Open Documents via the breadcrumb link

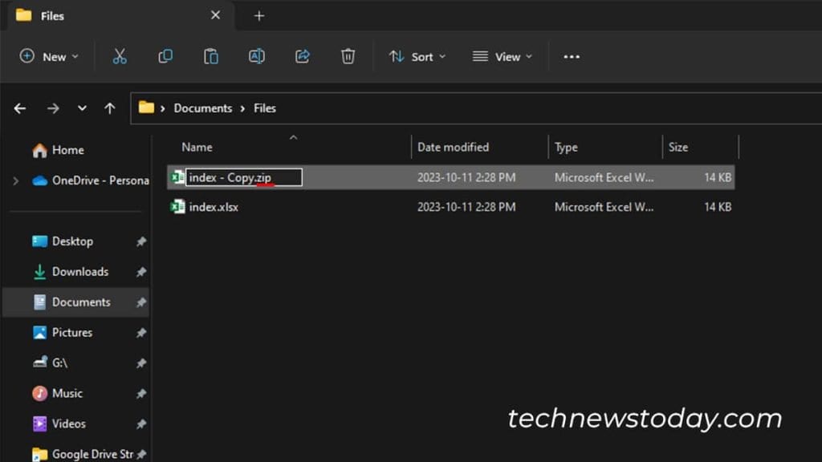tap(202, 107)
